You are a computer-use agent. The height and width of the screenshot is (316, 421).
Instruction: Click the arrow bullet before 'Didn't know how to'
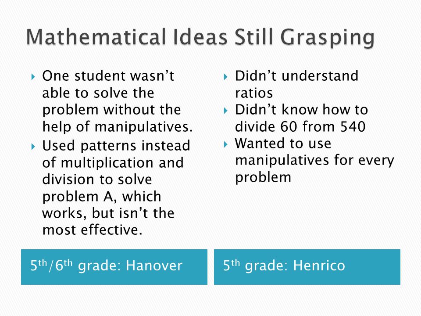coord(225,111)
